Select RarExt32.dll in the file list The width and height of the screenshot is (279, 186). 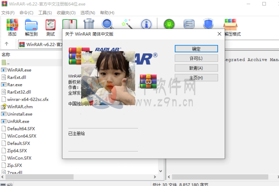tap(19, 92)
